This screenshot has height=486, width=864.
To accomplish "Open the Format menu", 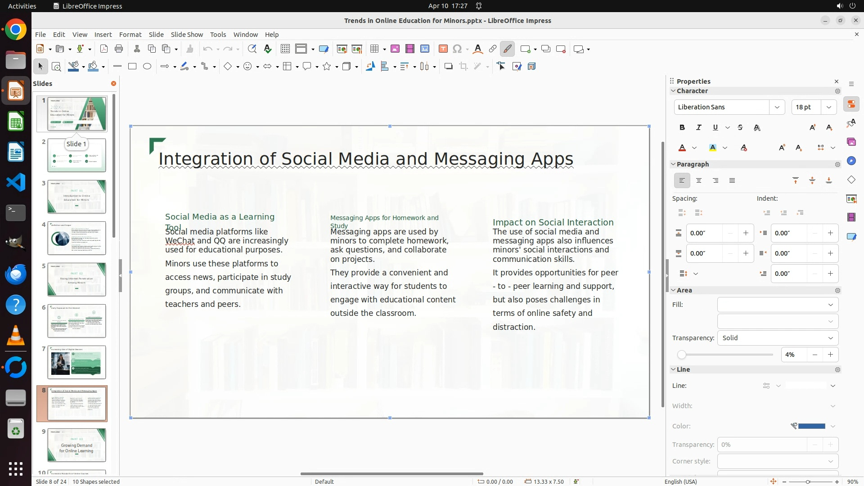I will coord(130,35).
